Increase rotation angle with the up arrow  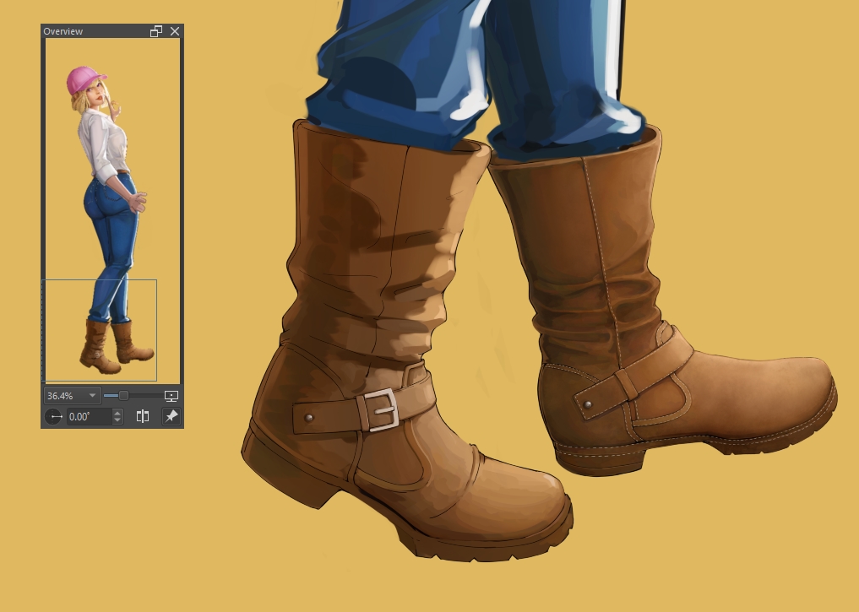[117, 413]
